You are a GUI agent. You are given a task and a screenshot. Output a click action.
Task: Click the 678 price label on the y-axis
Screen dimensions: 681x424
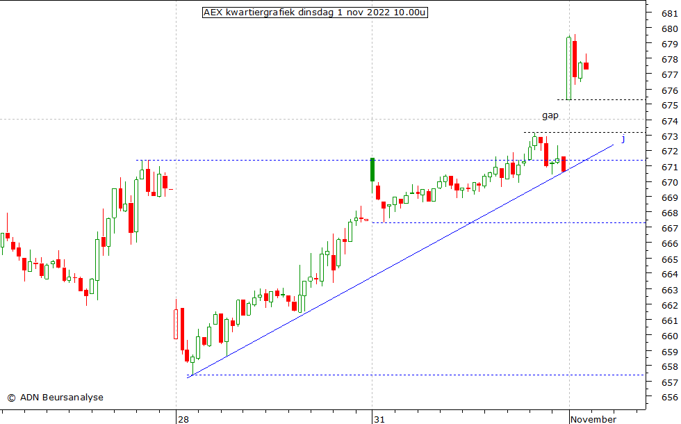click(x=669, y=60)
